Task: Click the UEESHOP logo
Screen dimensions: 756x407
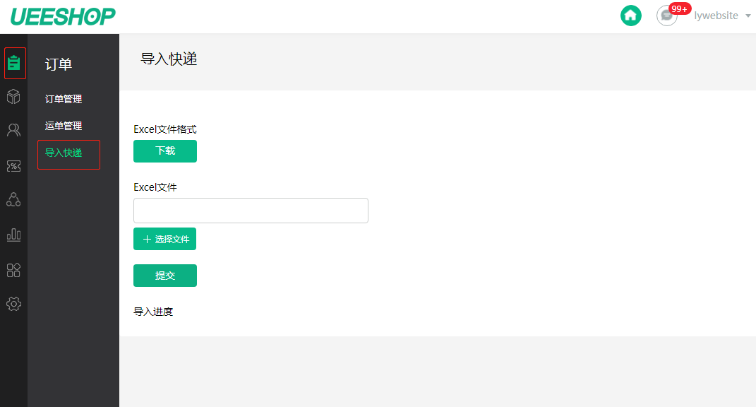Action: click(63, 16)
